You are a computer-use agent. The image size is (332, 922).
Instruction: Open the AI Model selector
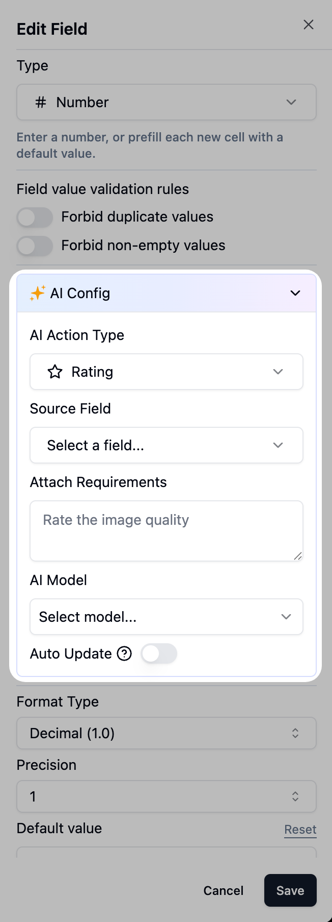(167, 617)
